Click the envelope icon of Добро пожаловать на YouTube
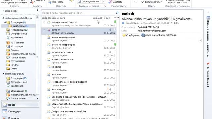The width and height of the screenshot is (212, 119). tap(49, 112)
